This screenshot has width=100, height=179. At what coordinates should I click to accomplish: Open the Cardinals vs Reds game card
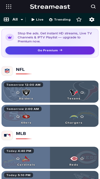tap(50, 158)
